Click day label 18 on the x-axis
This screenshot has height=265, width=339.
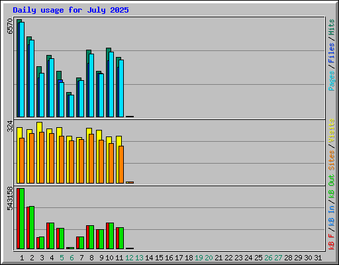click(189, 258)
